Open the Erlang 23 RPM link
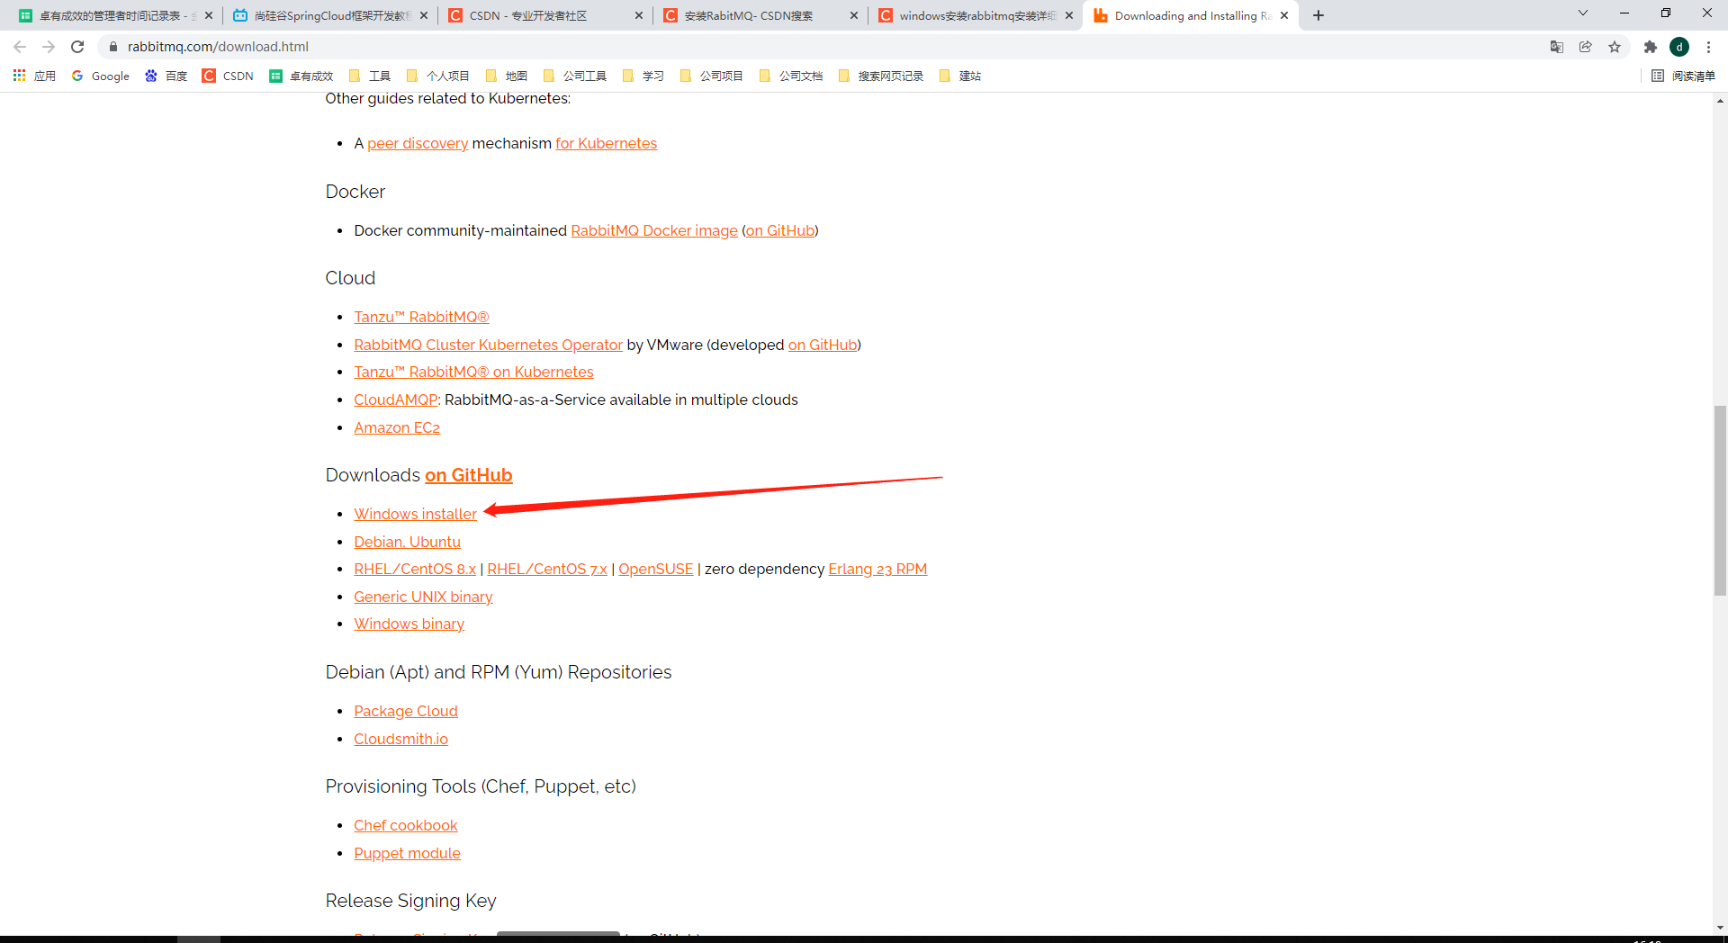Image resolution: width=1728 pixels, height=943 pixels. [x=877, y=569]
